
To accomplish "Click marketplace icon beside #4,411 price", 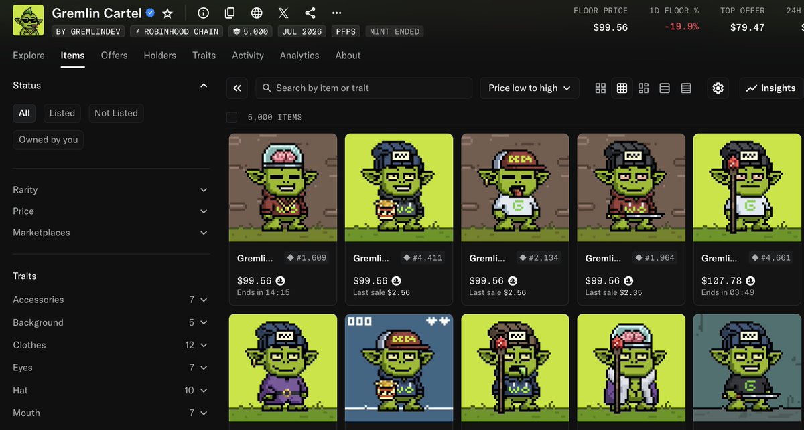I will 397,281.
